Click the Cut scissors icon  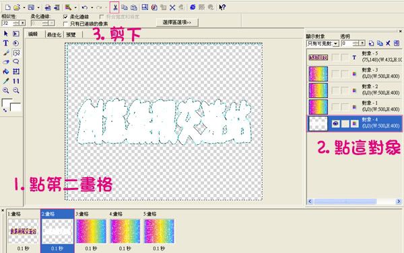115,7
